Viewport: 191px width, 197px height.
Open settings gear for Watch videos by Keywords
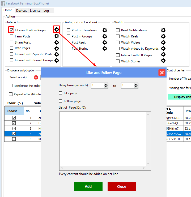tap(163, 48)
